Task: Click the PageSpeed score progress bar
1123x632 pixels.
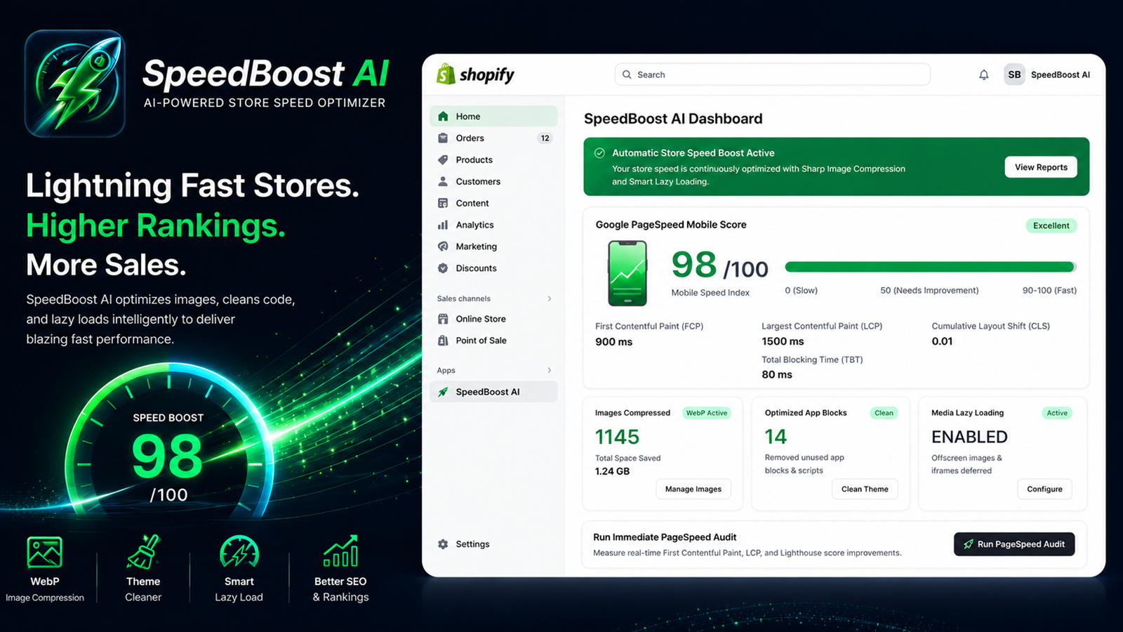Action: coord(931,267)
